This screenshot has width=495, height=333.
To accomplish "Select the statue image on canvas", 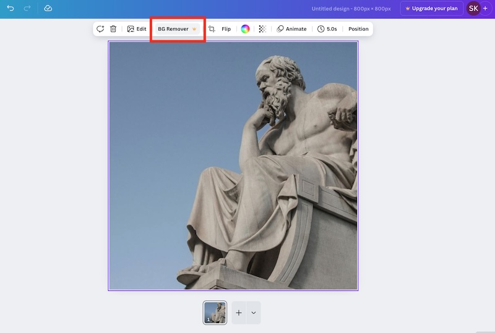I will pos(233,166).
